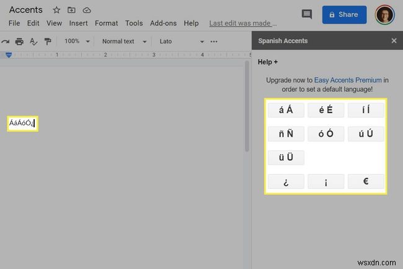Open the more toolbar options ellipsis
The height and width of the screenshot is (269, 403).
click(214, 42)
